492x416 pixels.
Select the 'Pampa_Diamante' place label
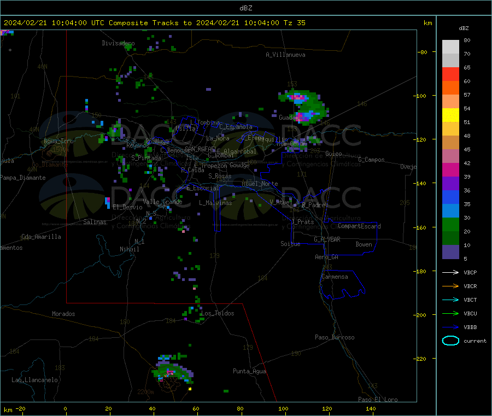tap(22, 178)
